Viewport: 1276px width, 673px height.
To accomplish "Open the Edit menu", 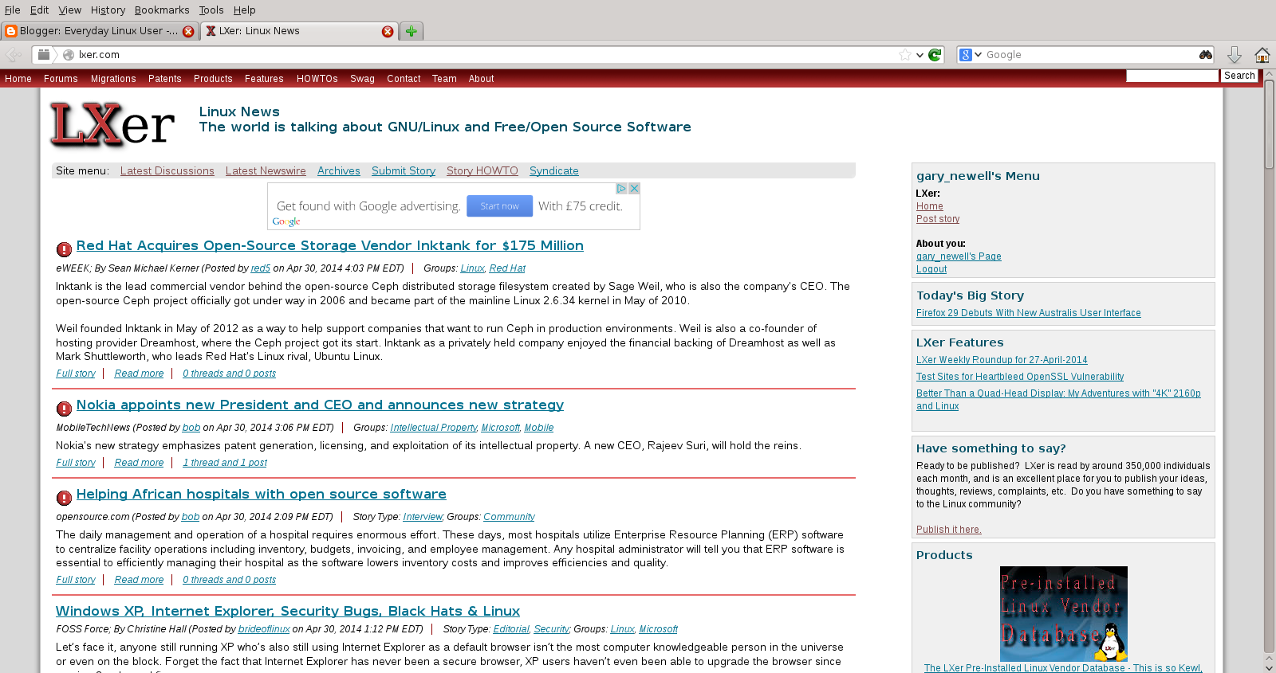I will click(39, 10).
